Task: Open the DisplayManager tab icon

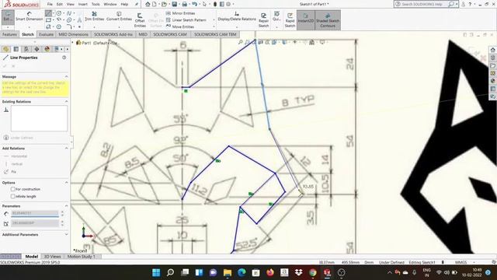Action: [47, 49]
